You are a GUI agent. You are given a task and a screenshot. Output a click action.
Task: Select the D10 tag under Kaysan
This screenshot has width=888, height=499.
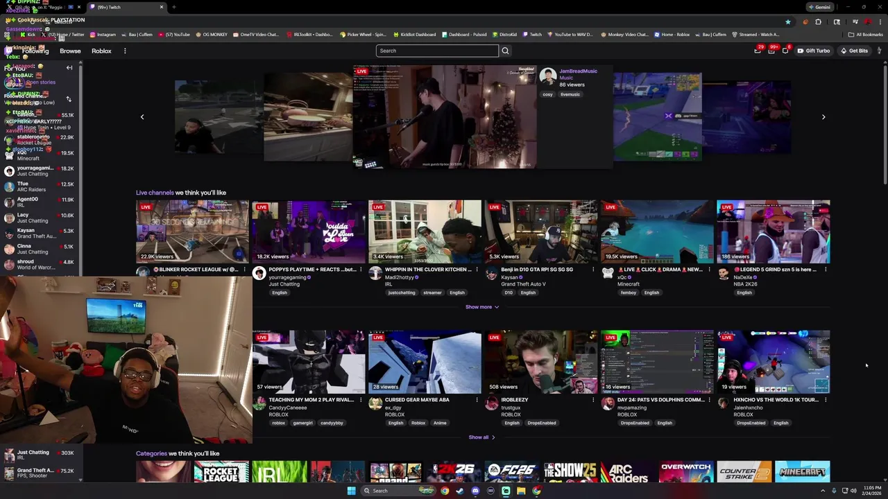(509, 292)
